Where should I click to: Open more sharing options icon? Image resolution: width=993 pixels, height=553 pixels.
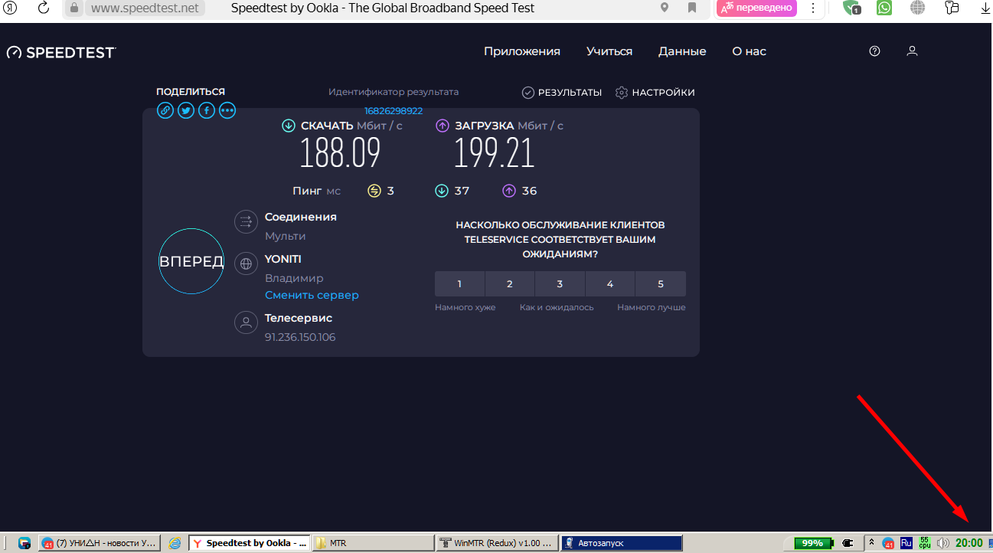[227, 111]
